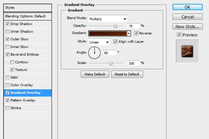This screenshot has height=139, width=209.
Task: Select the Outer Glow settings row
Action: (x=28, y=39)
